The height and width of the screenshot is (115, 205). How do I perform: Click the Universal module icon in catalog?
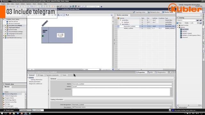tap(181, 37)
